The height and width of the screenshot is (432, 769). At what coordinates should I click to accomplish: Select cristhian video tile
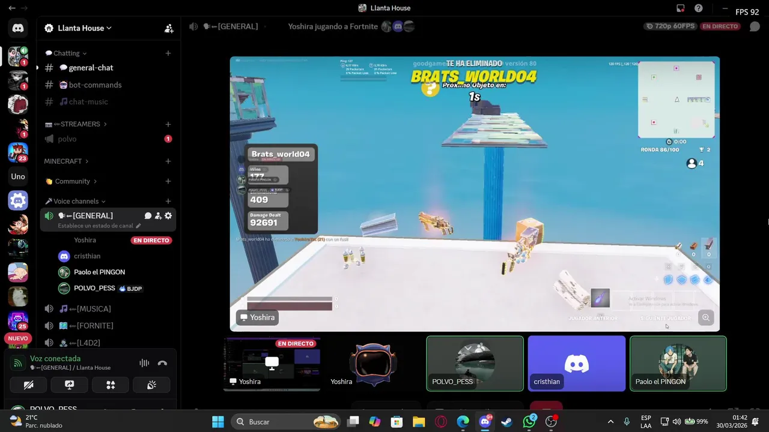click(577, 364)
